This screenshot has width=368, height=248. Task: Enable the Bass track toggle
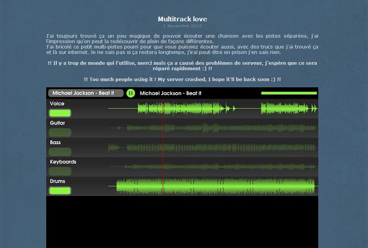(x=60, y=152)
